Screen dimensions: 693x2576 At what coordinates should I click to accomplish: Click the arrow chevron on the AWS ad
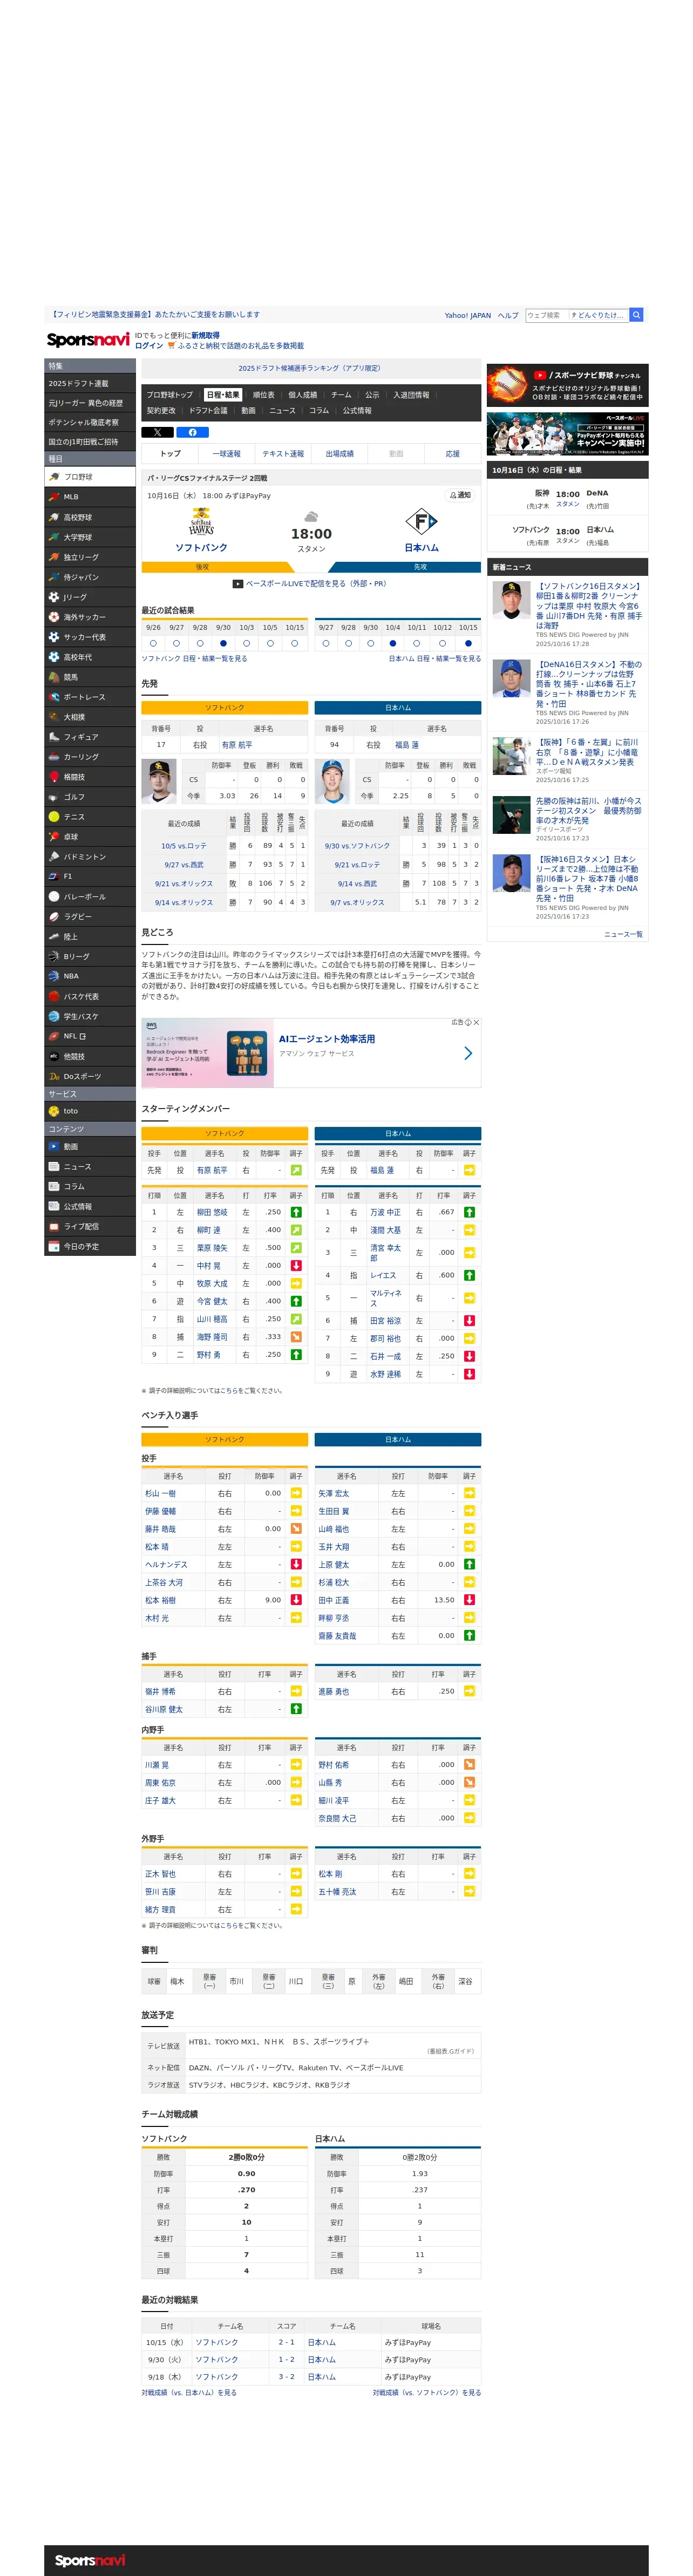tap(468, 1053)
